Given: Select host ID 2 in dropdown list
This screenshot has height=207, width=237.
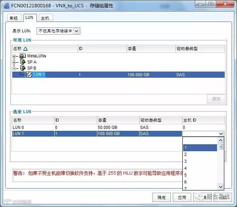Looking at the screenshot, I should point(200,154).
